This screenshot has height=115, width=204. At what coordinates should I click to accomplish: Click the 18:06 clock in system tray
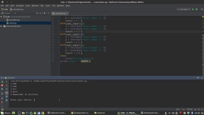(x=197, y=113)
